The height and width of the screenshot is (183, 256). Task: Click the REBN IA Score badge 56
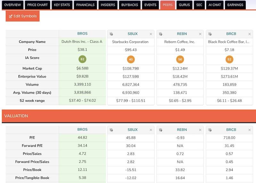click(x=180, y=60)
